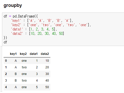This screenshot has width=124, height=93.
Task: Click the 'key1' line in code
Action: tap(42, 21)
